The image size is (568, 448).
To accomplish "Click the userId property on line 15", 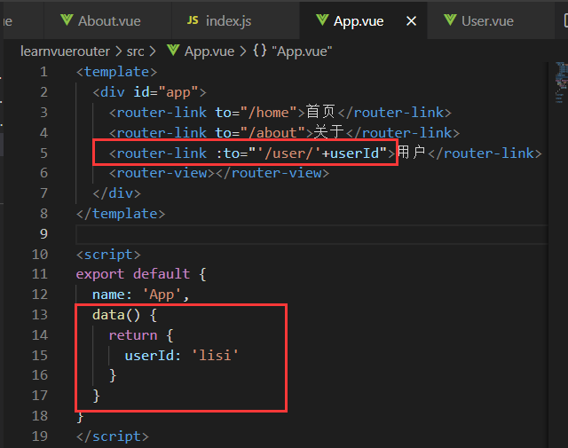I will click(149, 355).
